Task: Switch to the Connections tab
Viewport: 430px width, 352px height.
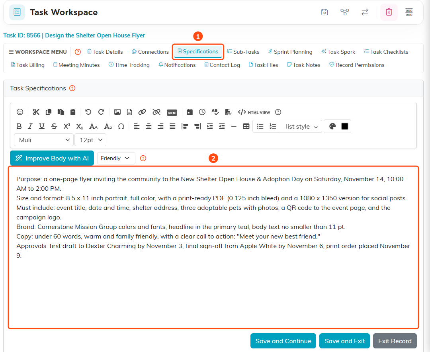Action: 150,52
